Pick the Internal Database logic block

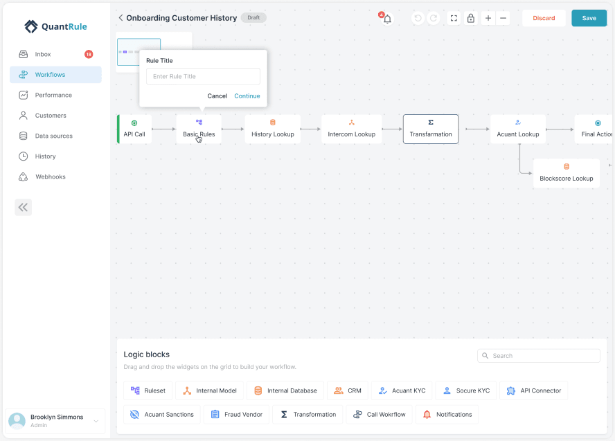285,390
